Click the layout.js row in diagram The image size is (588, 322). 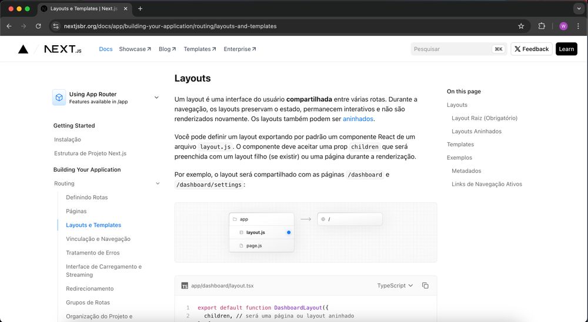(x=262, y=233)
